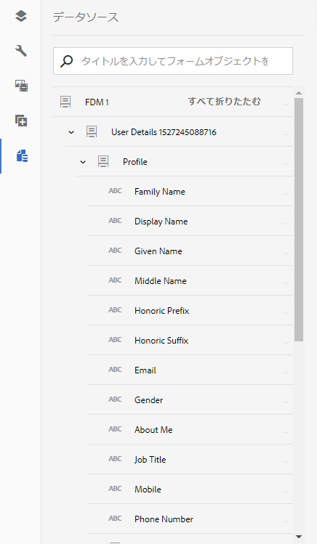Collapse the User Details 1527245088716 node
The width and height of the screenshot is (317, 544).
point(71,132)
